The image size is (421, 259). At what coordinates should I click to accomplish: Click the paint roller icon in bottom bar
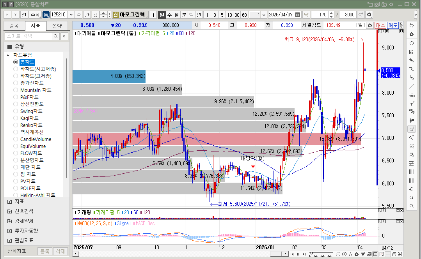(x=363, y=254)
